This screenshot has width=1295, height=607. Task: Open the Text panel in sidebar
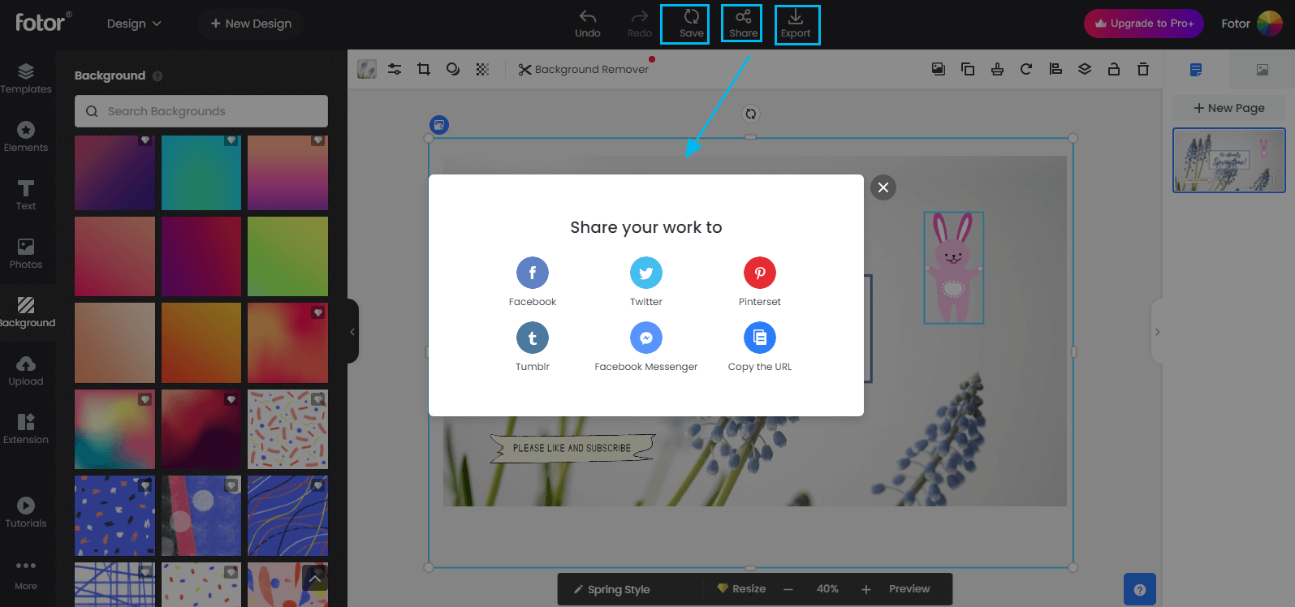(26, 196)
